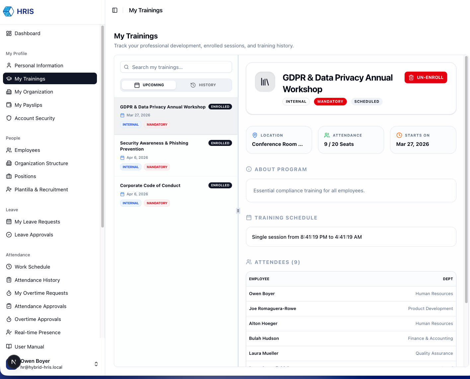
Task: Select Corporate Code of Conduct training
Action: point(150,186)
